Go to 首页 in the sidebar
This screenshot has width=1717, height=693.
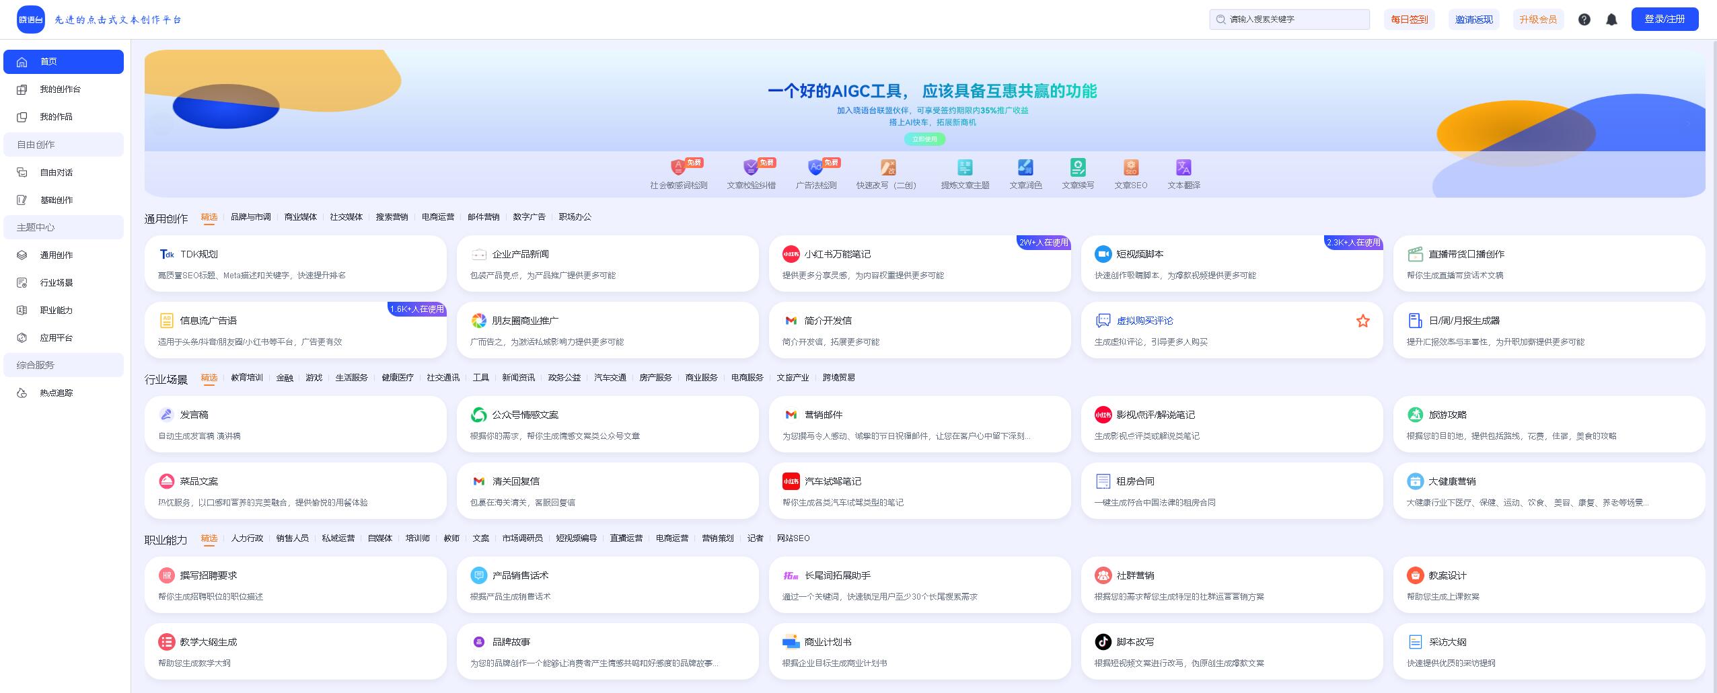63,62
